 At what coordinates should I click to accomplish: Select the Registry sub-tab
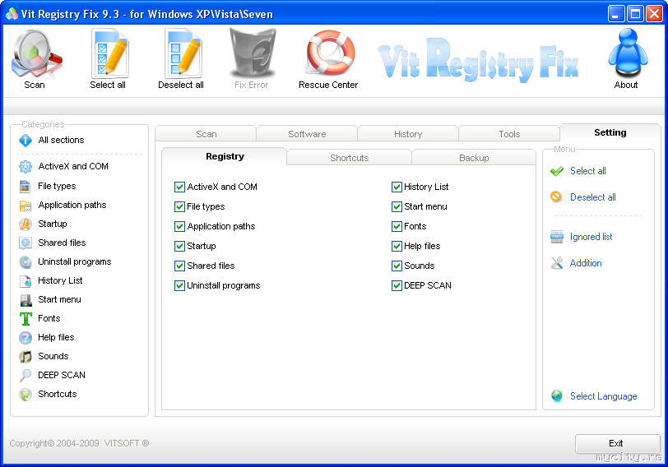pyautogui.click(x=225, y=157)
